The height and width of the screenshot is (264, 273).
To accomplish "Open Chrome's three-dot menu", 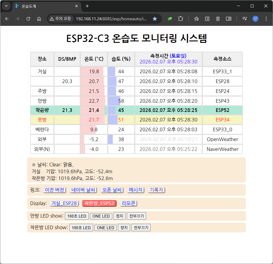I will click(266, 19).
